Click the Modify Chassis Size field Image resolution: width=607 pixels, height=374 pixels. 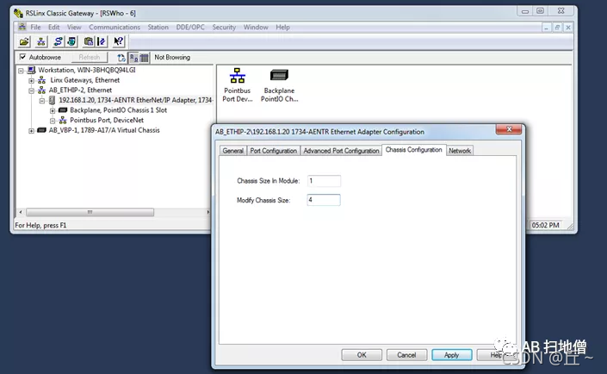(324, 200)
